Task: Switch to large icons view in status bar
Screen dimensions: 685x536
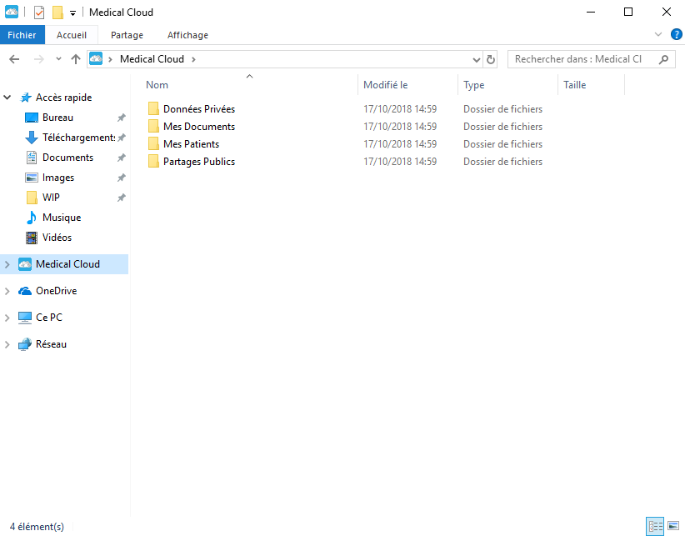Action: pyautogui.click(x=673, y=526)
